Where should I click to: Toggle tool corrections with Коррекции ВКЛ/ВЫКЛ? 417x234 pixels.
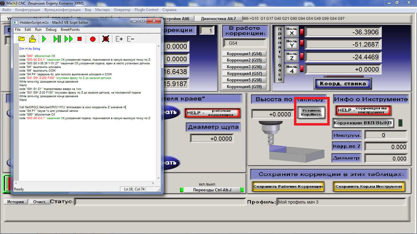coord(363,123)
